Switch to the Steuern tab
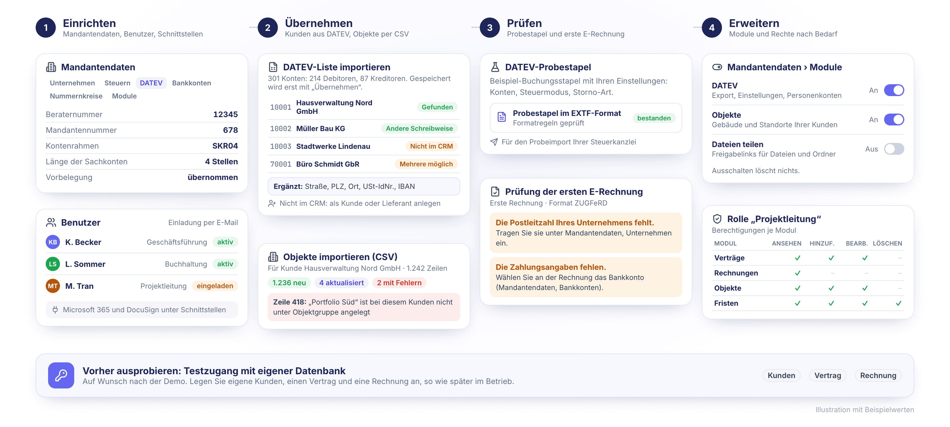 pos(117,83)
